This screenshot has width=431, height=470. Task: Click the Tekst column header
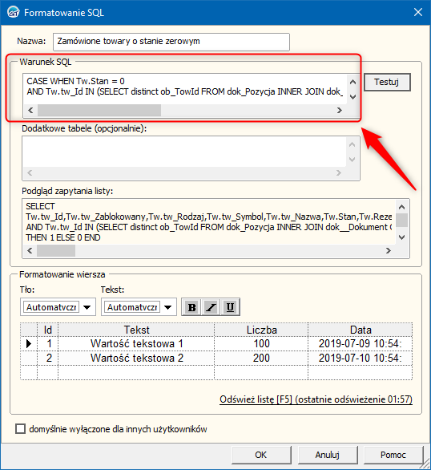coord(136,330)
